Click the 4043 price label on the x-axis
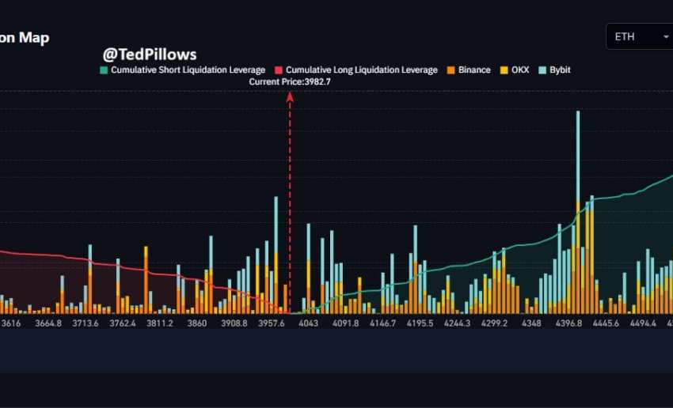 click(307, 323)
